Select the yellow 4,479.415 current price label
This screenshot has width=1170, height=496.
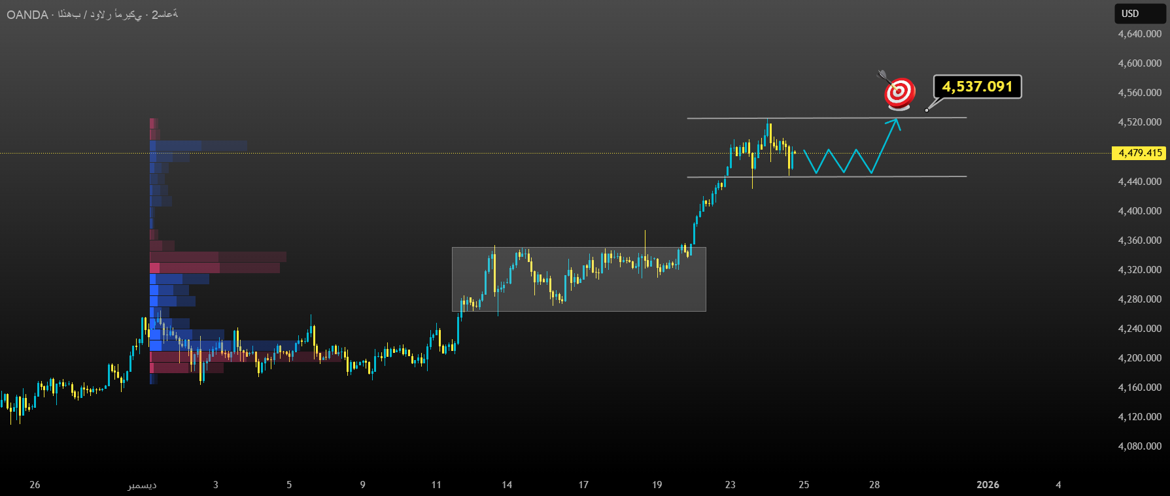1139,153
